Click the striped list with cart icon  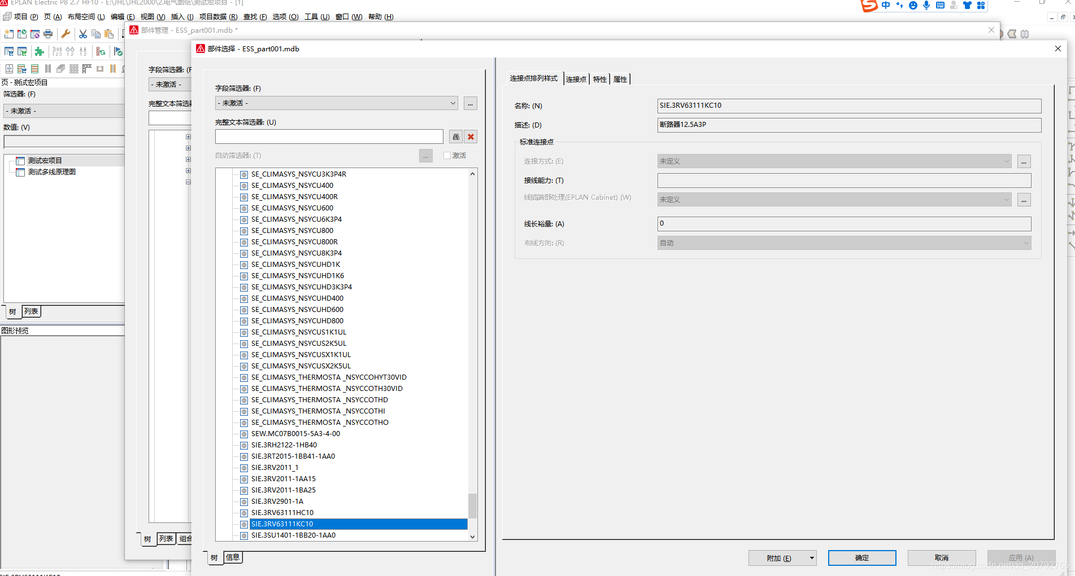(22, 69)
